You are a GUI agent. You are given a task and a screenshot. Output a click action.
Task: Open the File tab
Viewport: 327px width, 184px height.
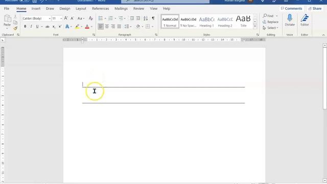coord(7,9)
